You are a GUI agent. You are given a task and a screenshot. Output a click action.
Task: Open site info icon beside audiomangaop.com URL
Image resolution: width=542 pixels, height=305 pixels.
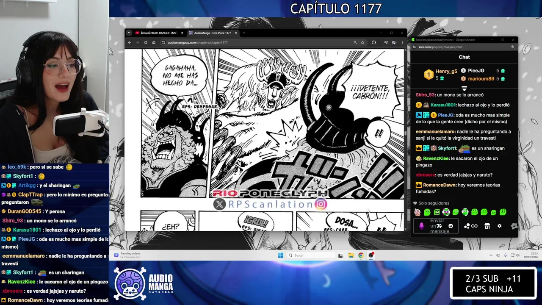point(163,42)
